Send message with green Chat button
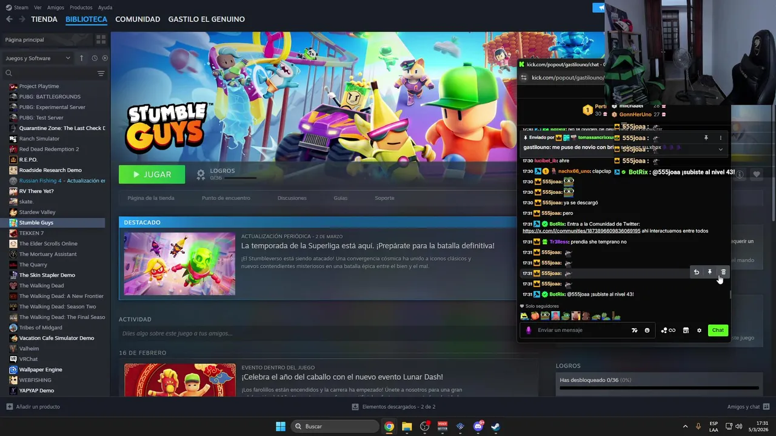The height and width of the screenshot is (436, 776). click(x=718, y=331)
